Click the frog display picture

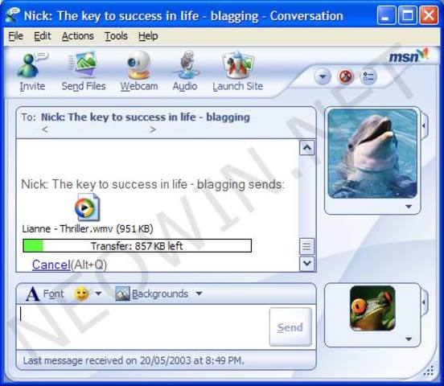click(x=372, y=309)
